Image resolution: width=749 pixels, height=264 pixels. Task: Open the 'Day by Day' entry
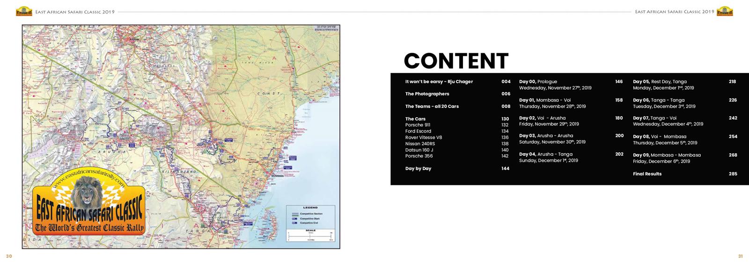click(x=418, y=169)
